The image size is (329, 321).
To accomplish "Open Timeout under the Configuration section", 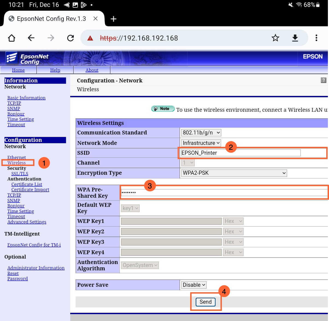I will click(x=16, y=216).
